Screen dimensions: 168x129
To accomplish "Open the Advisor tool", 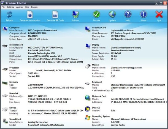I will click(76, 15).
